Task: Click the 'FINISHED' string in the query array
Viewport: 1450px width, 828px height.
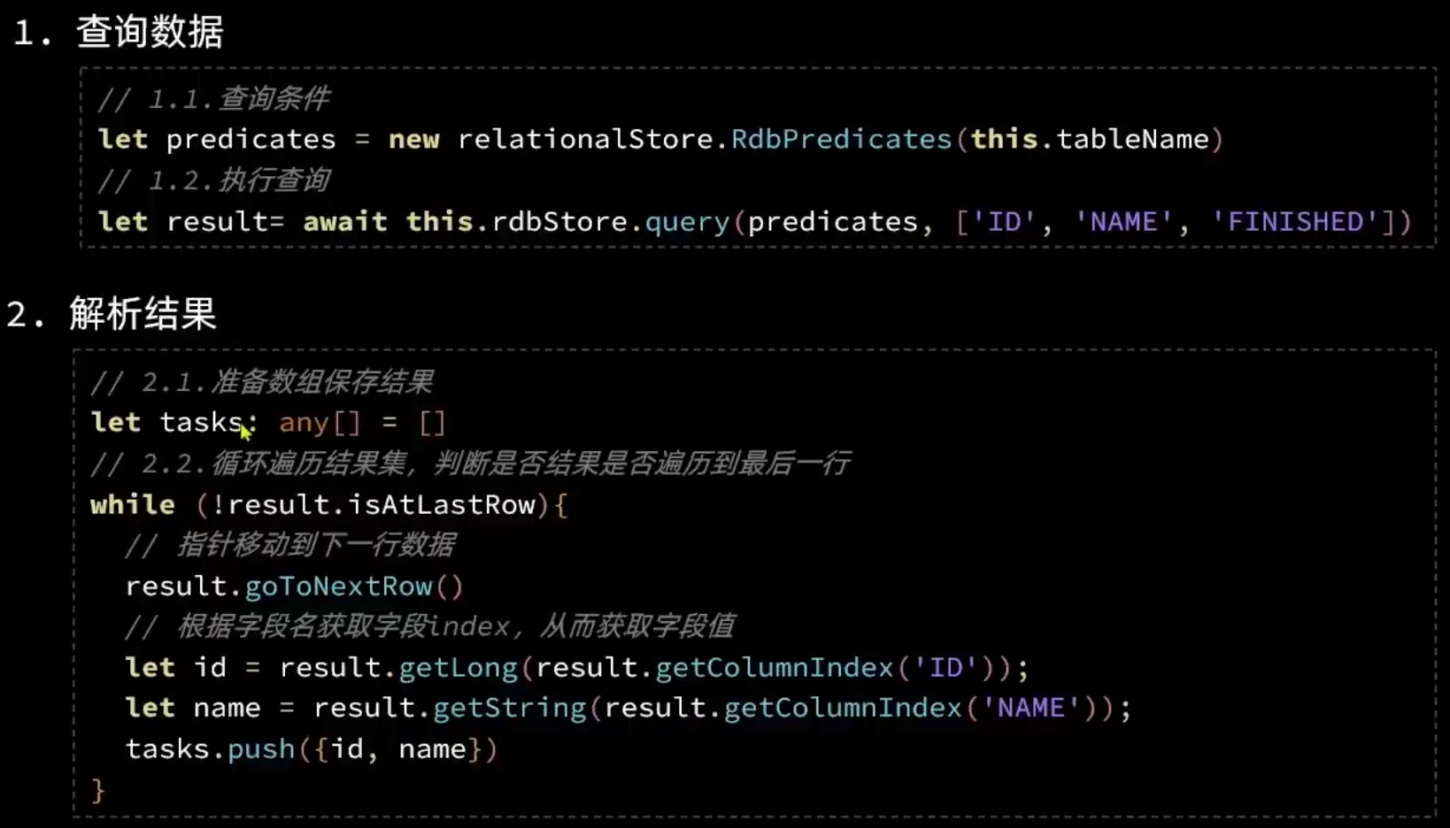Action: [1295, 221]
